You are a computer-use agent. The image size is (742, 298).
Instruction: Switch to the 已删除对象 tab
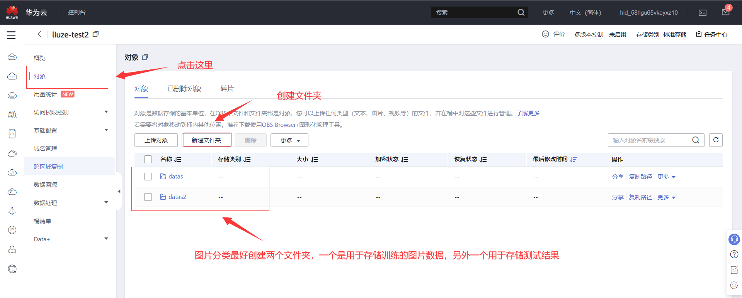pos(184,89)
